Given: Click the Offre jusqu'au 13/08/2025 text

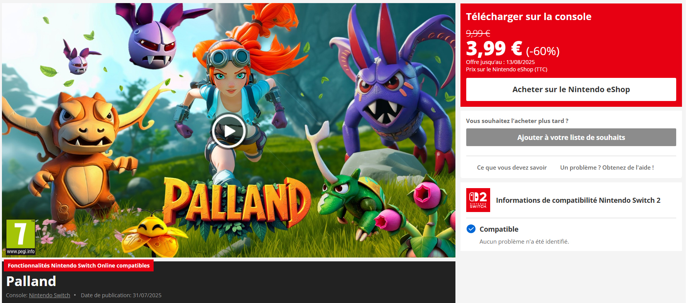Looking at the screenshot, I should click(x=500, y=62).
